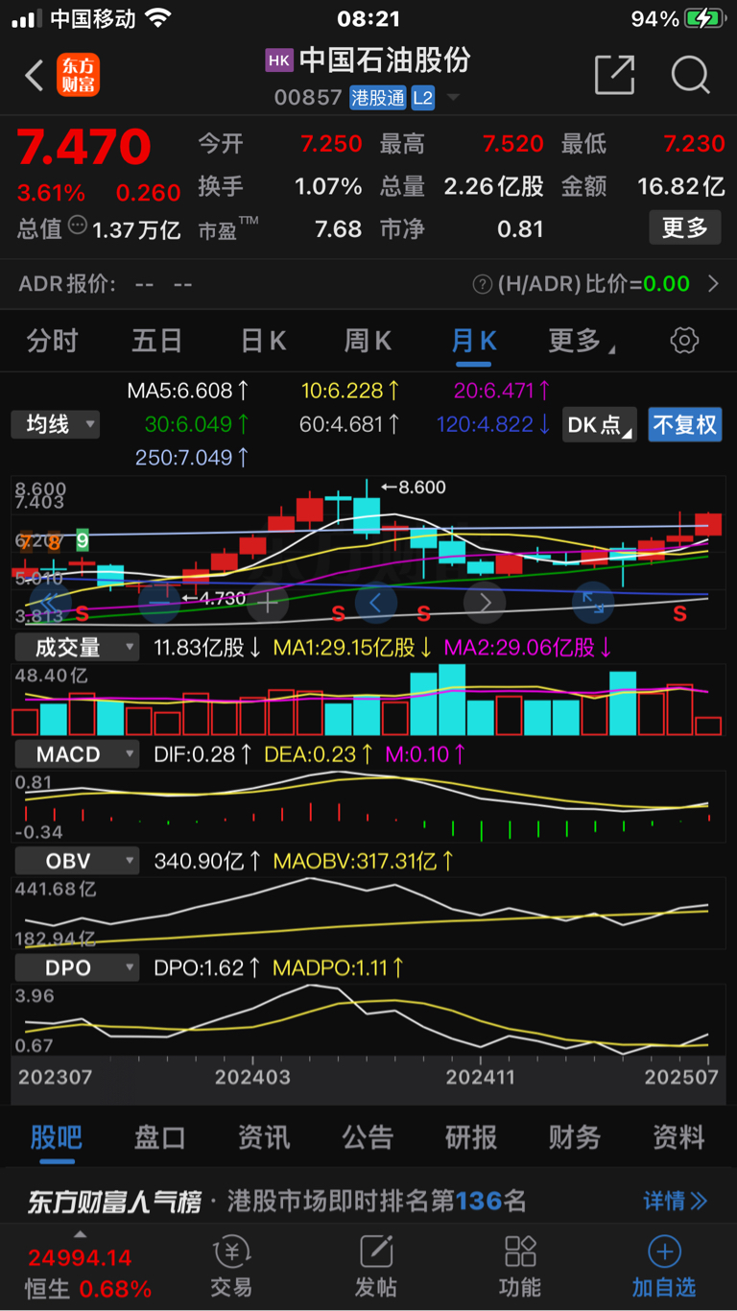
Task: Switch to 五日 chart tab
Action: click(157, 341)
